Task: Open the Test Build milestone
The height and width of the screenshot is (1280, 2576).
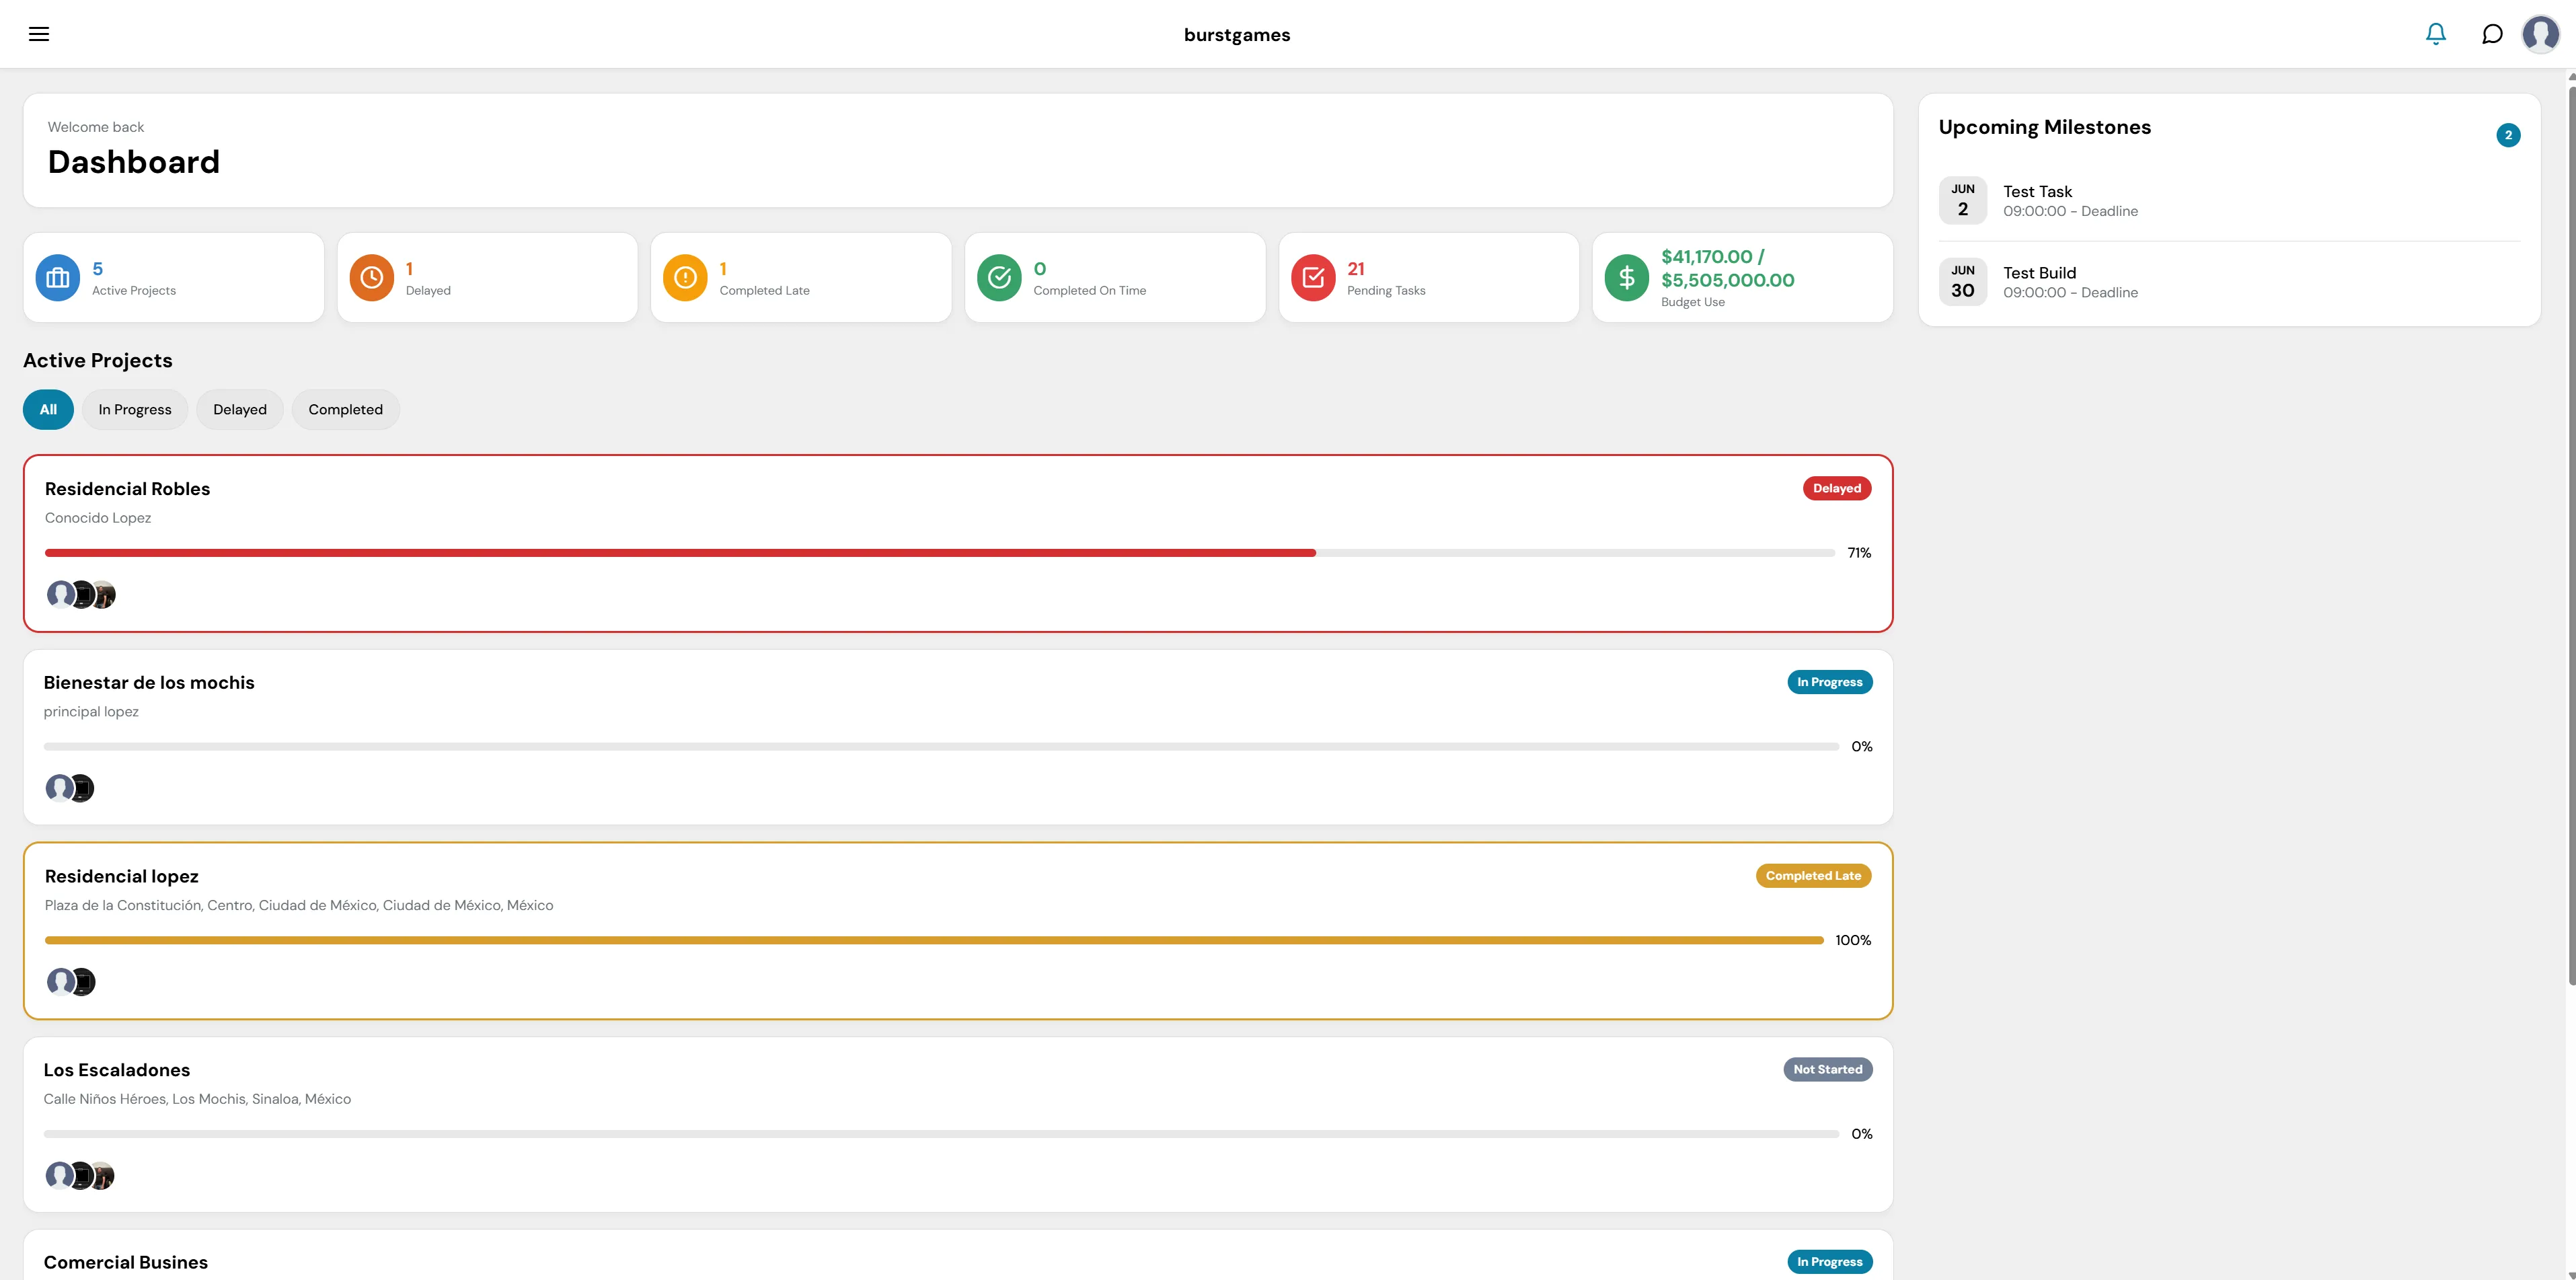Action: [x=2229, y=283]
